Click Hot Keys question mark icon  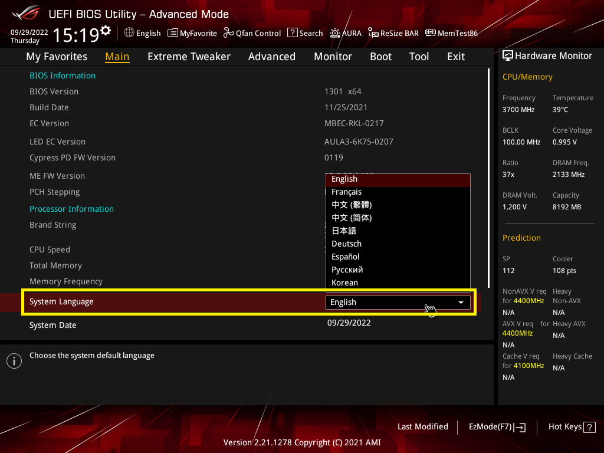(x=589, y=427)
